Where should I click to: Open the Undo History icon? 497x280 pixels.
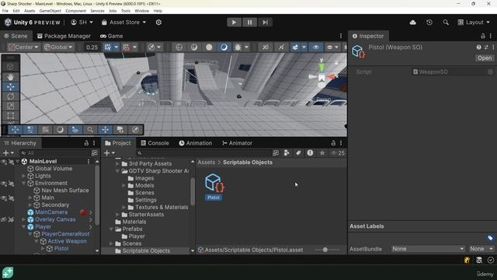tap(429, 23)
